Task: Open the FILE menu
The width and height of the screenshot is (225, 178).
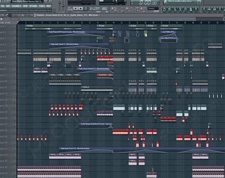Action: click(2, 6)
